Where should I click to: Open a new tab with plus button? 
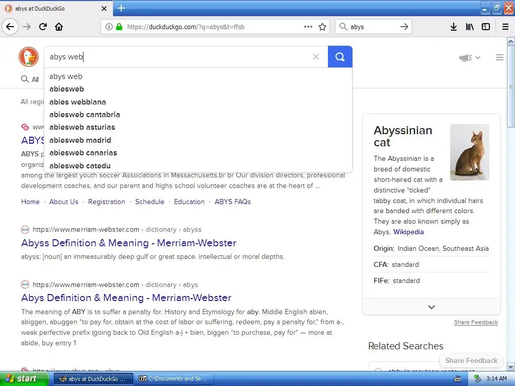tap(121, 8)
